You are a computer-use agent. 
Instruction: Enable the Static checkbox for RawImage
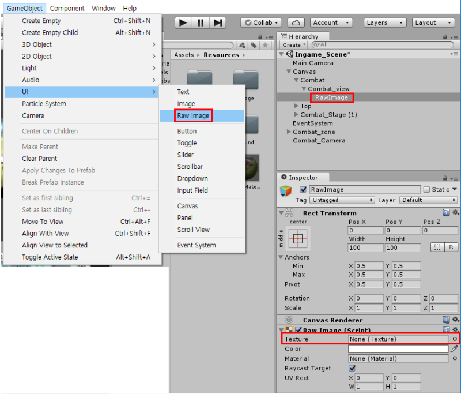pyautogui.click(x=427, y=189)
